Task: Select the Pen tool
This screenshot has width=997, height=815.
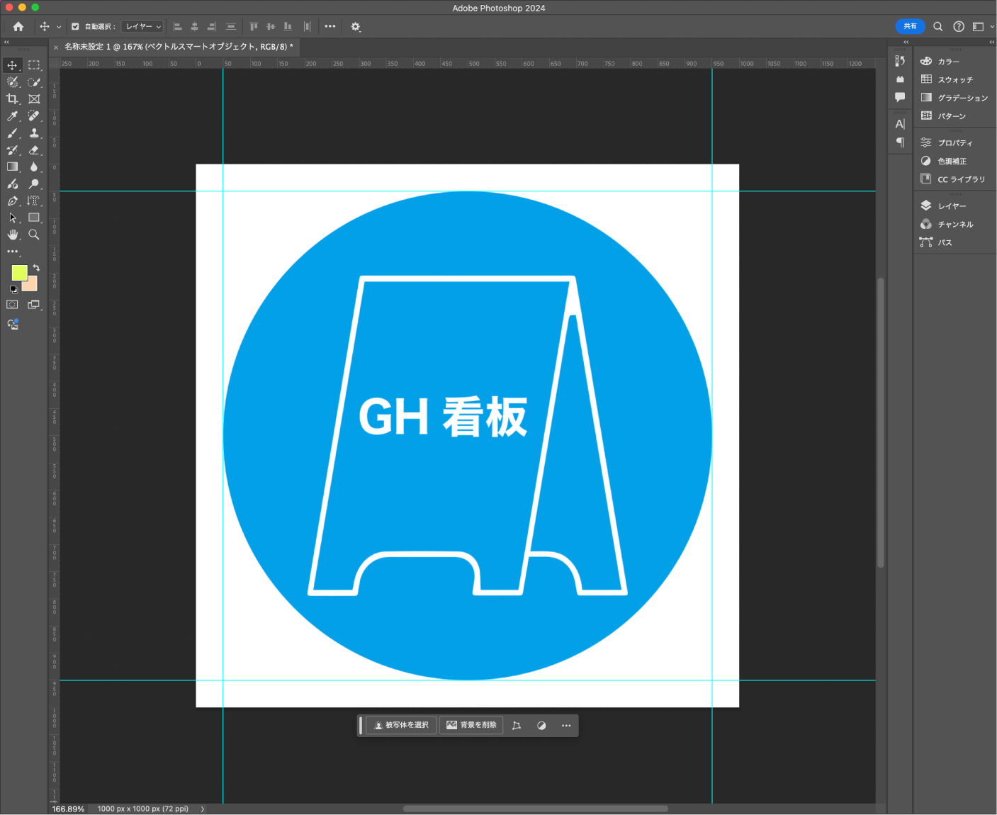Action: [12, 201]
